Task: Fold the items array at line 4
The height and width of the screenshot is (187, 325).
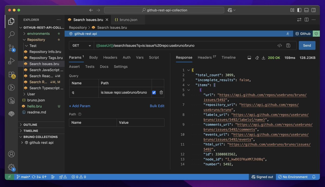Action: click(189, 85)
